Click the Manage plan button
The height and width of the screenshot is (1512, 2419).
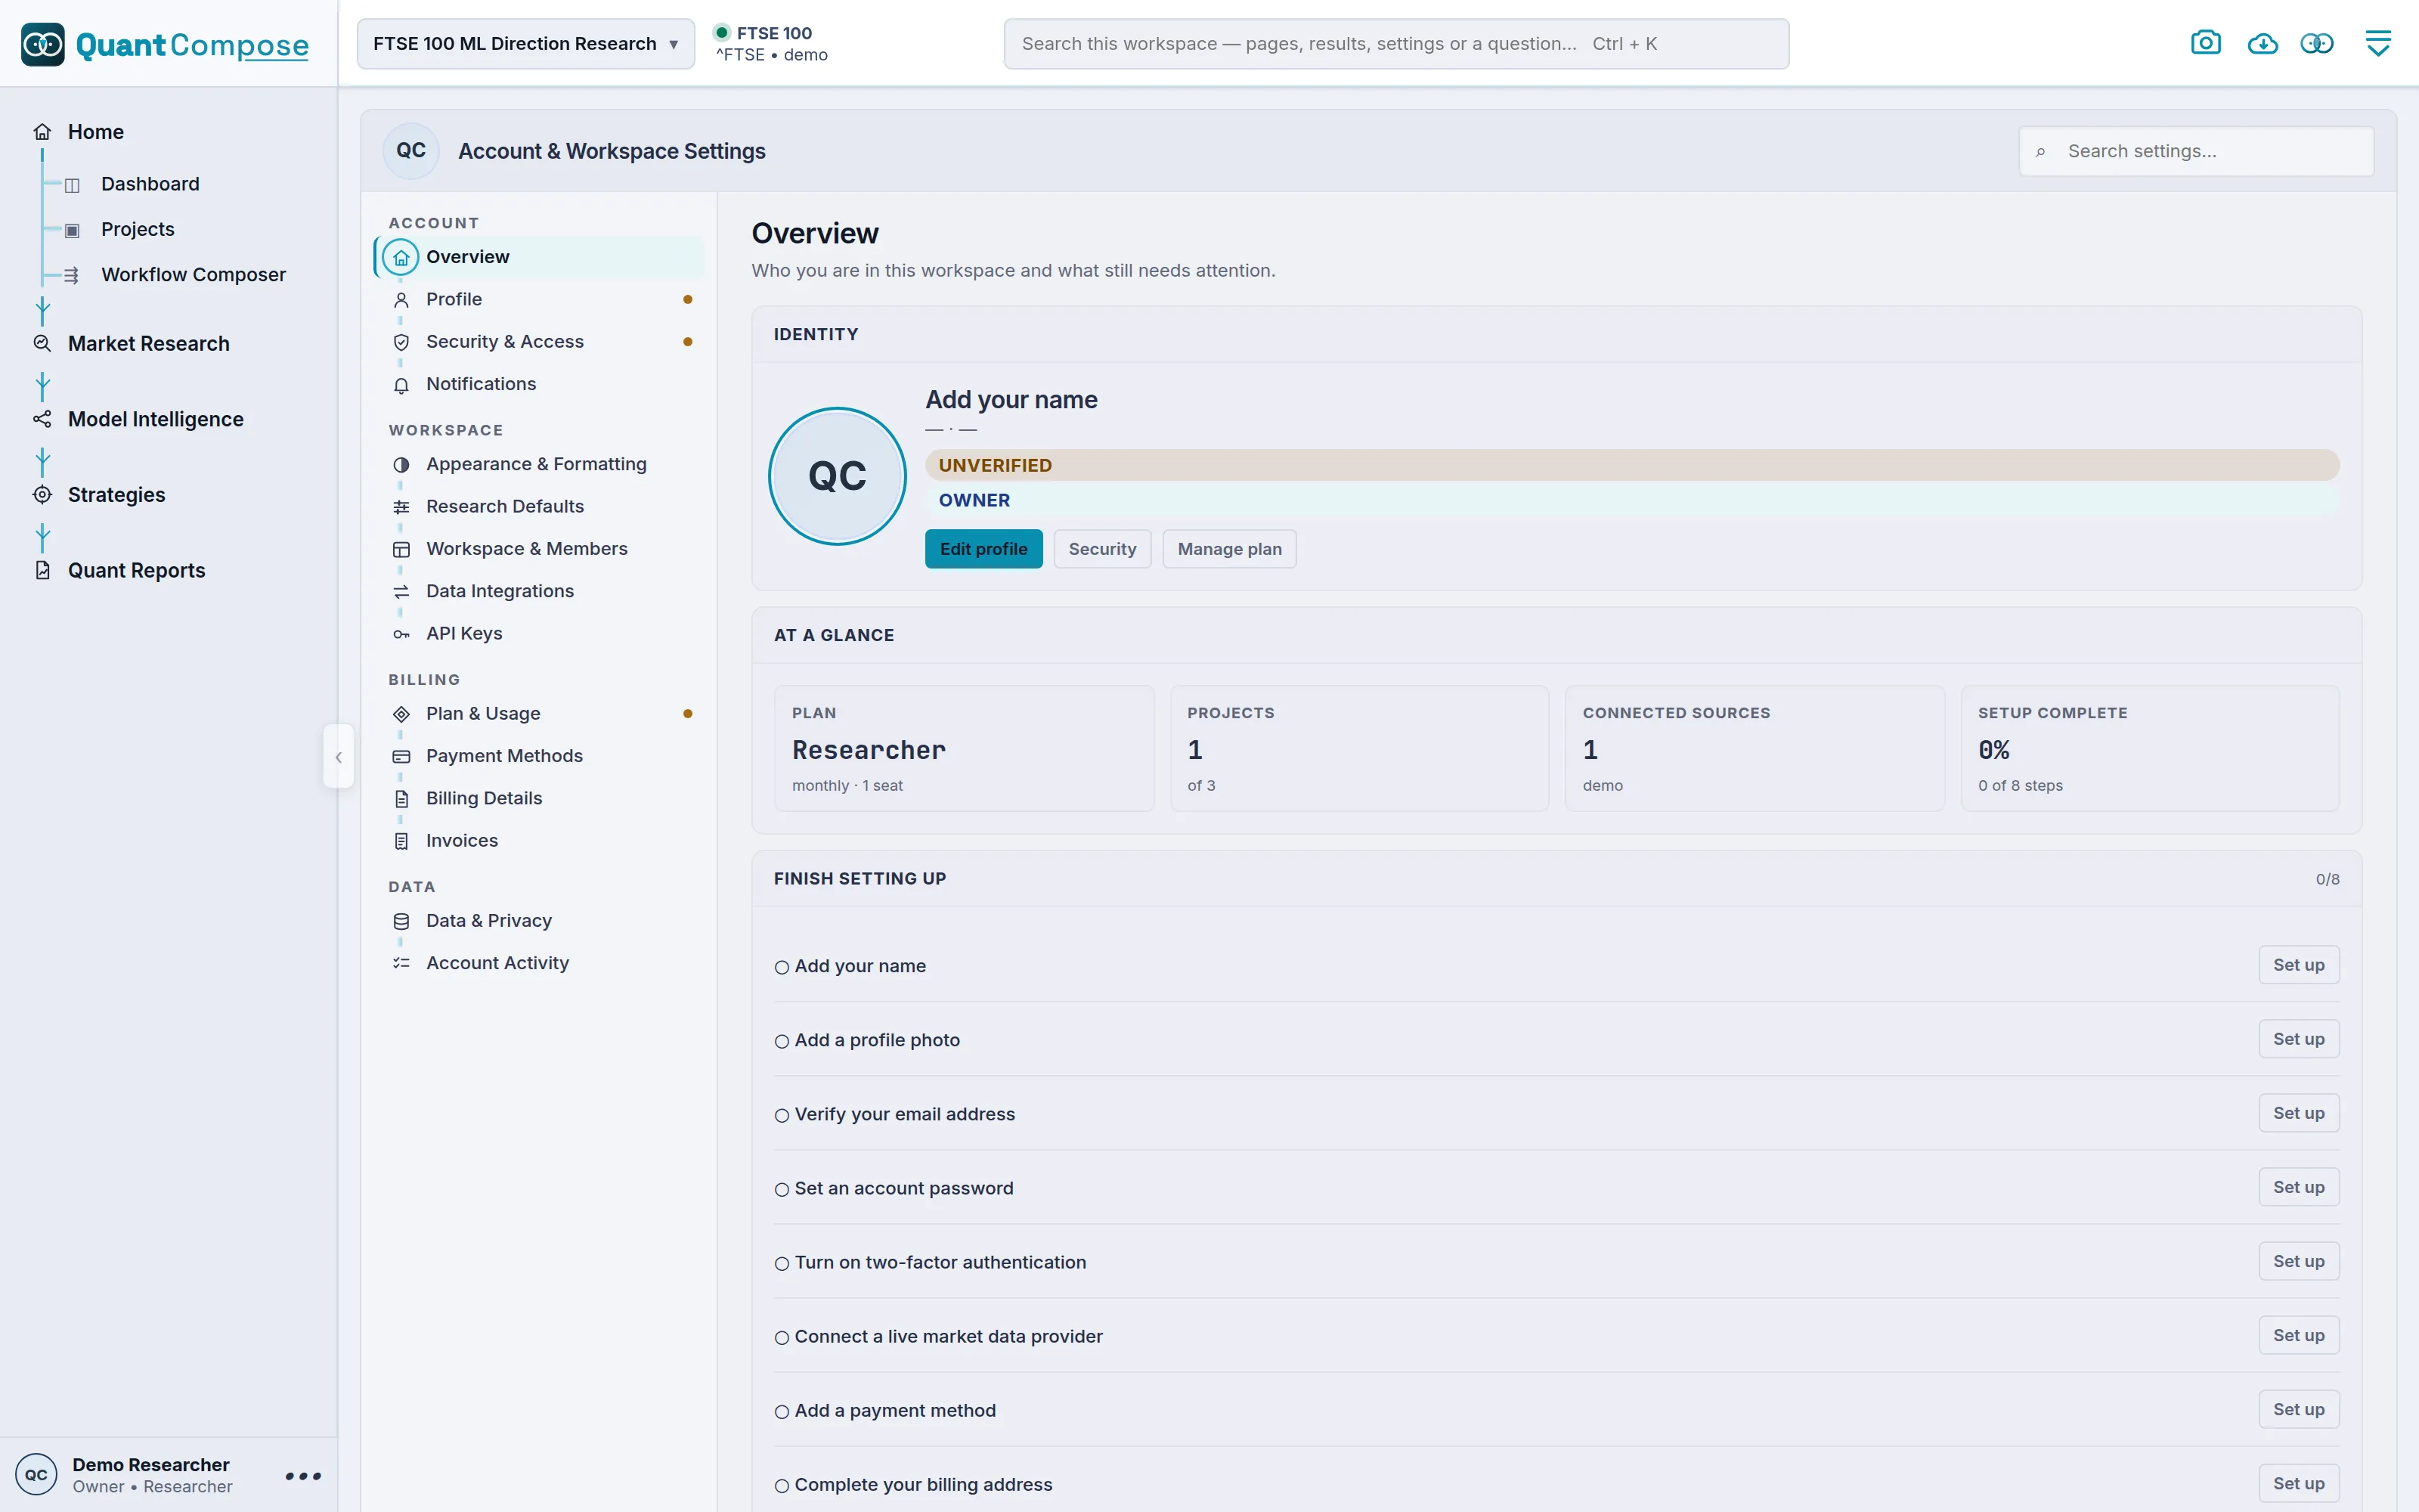pyautogui.click(x=1229, y=549)
